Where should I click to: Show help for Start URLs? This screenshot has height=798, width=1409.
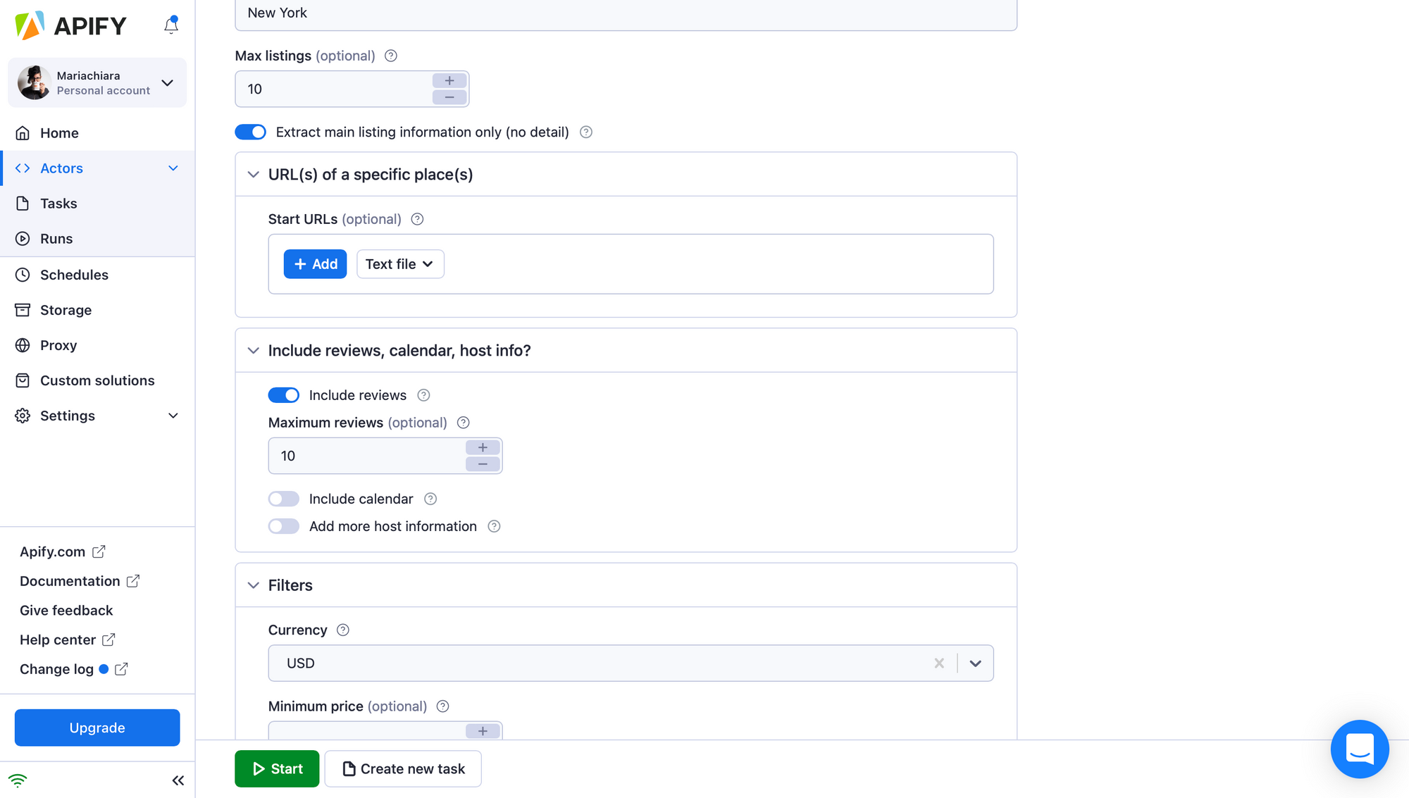[x=417, y=219]
